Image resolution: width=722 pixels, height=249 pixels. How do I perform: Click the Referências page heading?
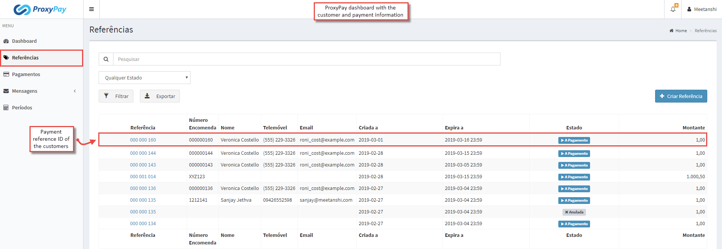pyautogui.click(x=111, y=30)
